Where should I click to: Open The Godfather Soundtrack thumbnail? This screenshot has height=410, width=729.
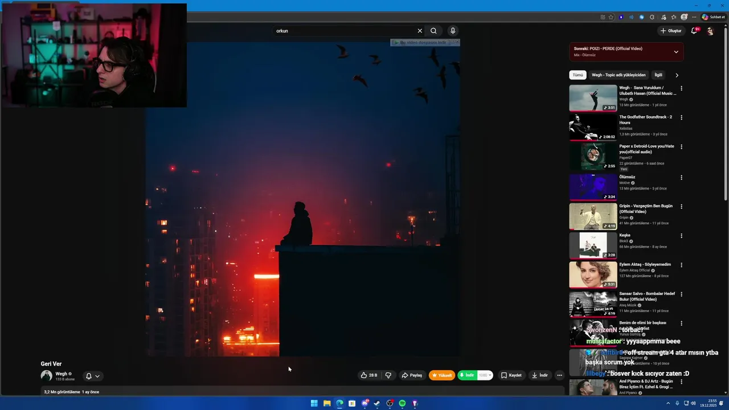[593, 127]
